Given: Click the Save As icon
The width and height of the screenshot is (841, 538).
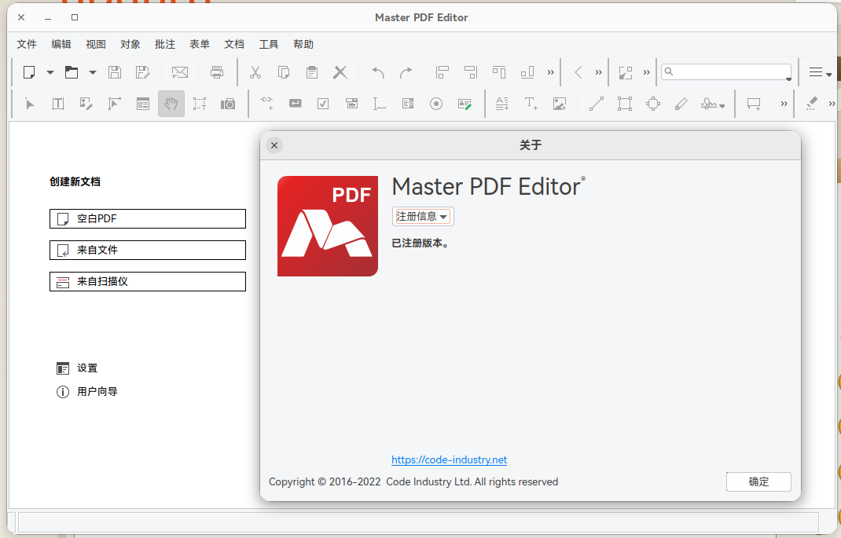Looking at the screenshot, I should pyautogui.click(x=143, y=72).
